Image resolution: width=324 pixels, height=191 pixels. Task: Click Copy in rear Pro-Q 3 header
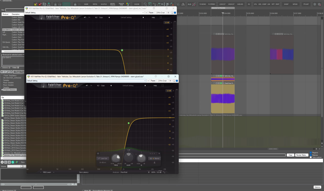(x=101, y=17)
